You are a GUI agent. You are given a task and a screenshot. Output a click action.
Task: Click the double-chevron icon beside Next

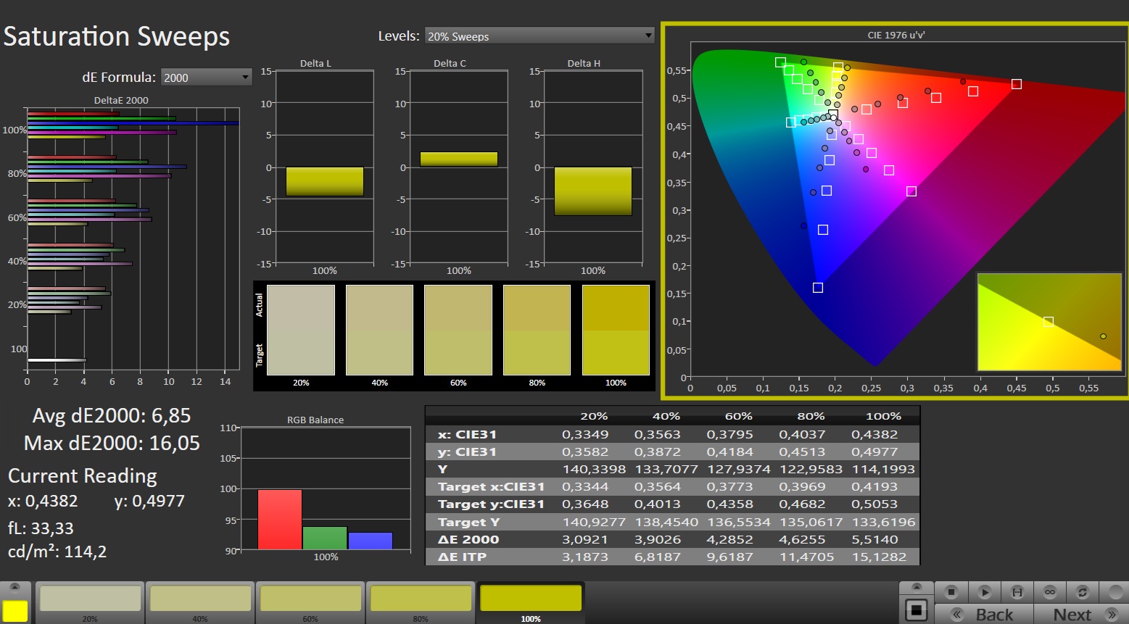pos(1111,615)
